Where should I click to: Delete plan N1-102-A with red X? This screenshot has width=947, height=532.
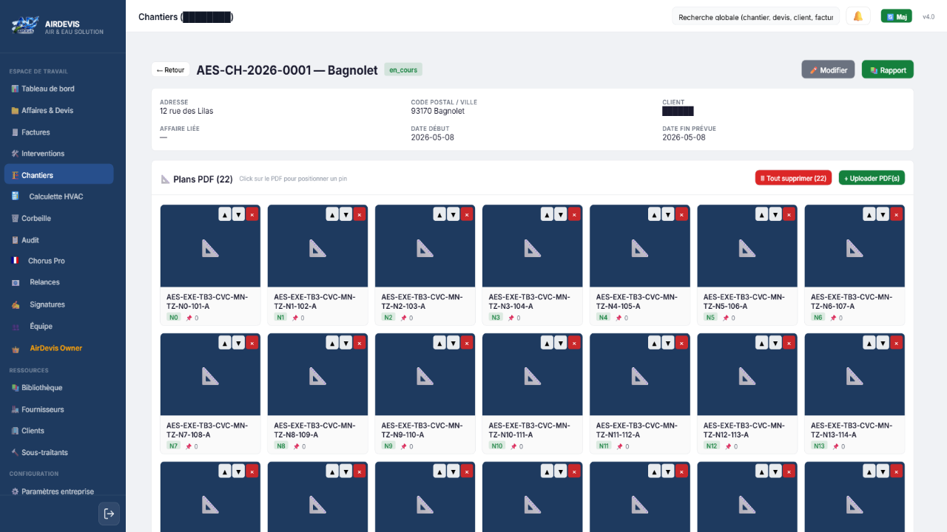[359, 214]
